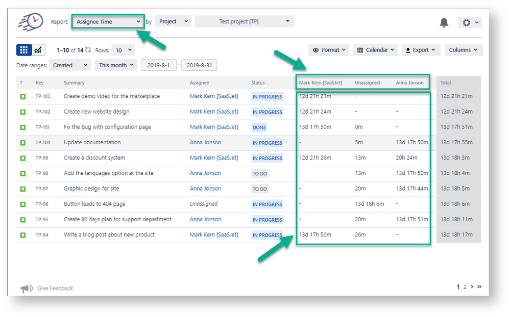Click issue type icon for TP-103
This screenshot has width=510, height=317.
pyautogui.click(x=23, y=96)
